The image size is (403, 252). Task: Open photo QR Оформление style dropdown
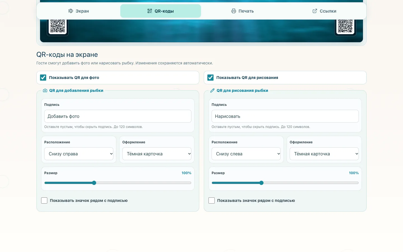pos(157,154)
